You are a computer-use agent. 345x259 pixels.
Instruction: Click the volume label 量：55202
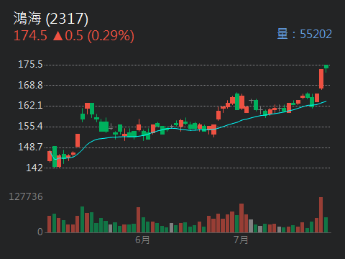[x=305, y=34]
